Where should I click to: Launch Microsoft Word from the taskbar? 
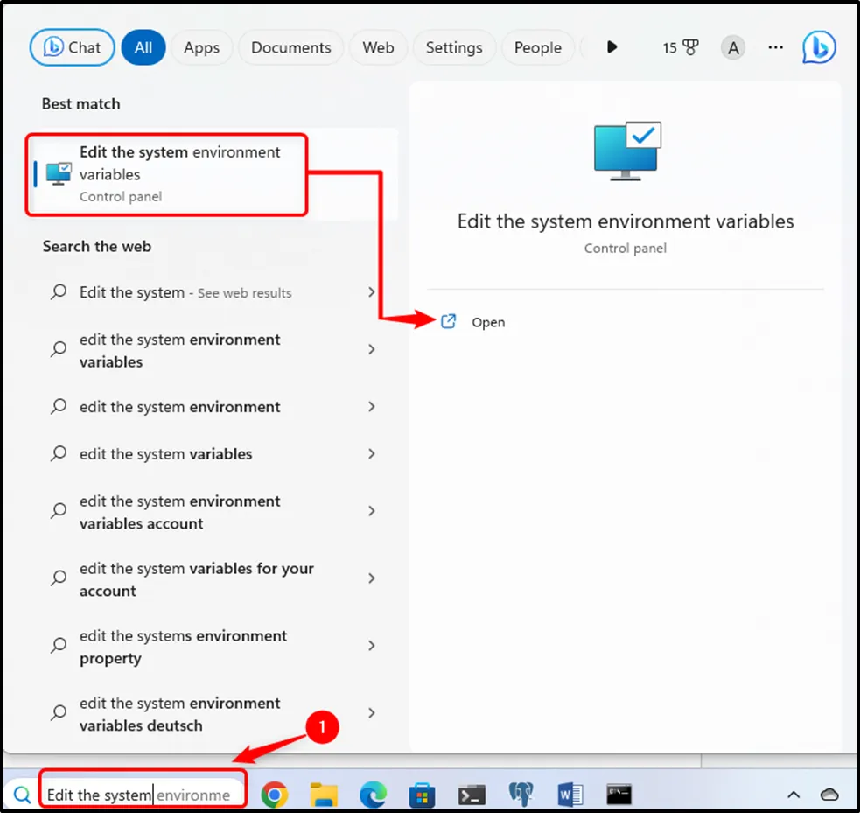570,795
